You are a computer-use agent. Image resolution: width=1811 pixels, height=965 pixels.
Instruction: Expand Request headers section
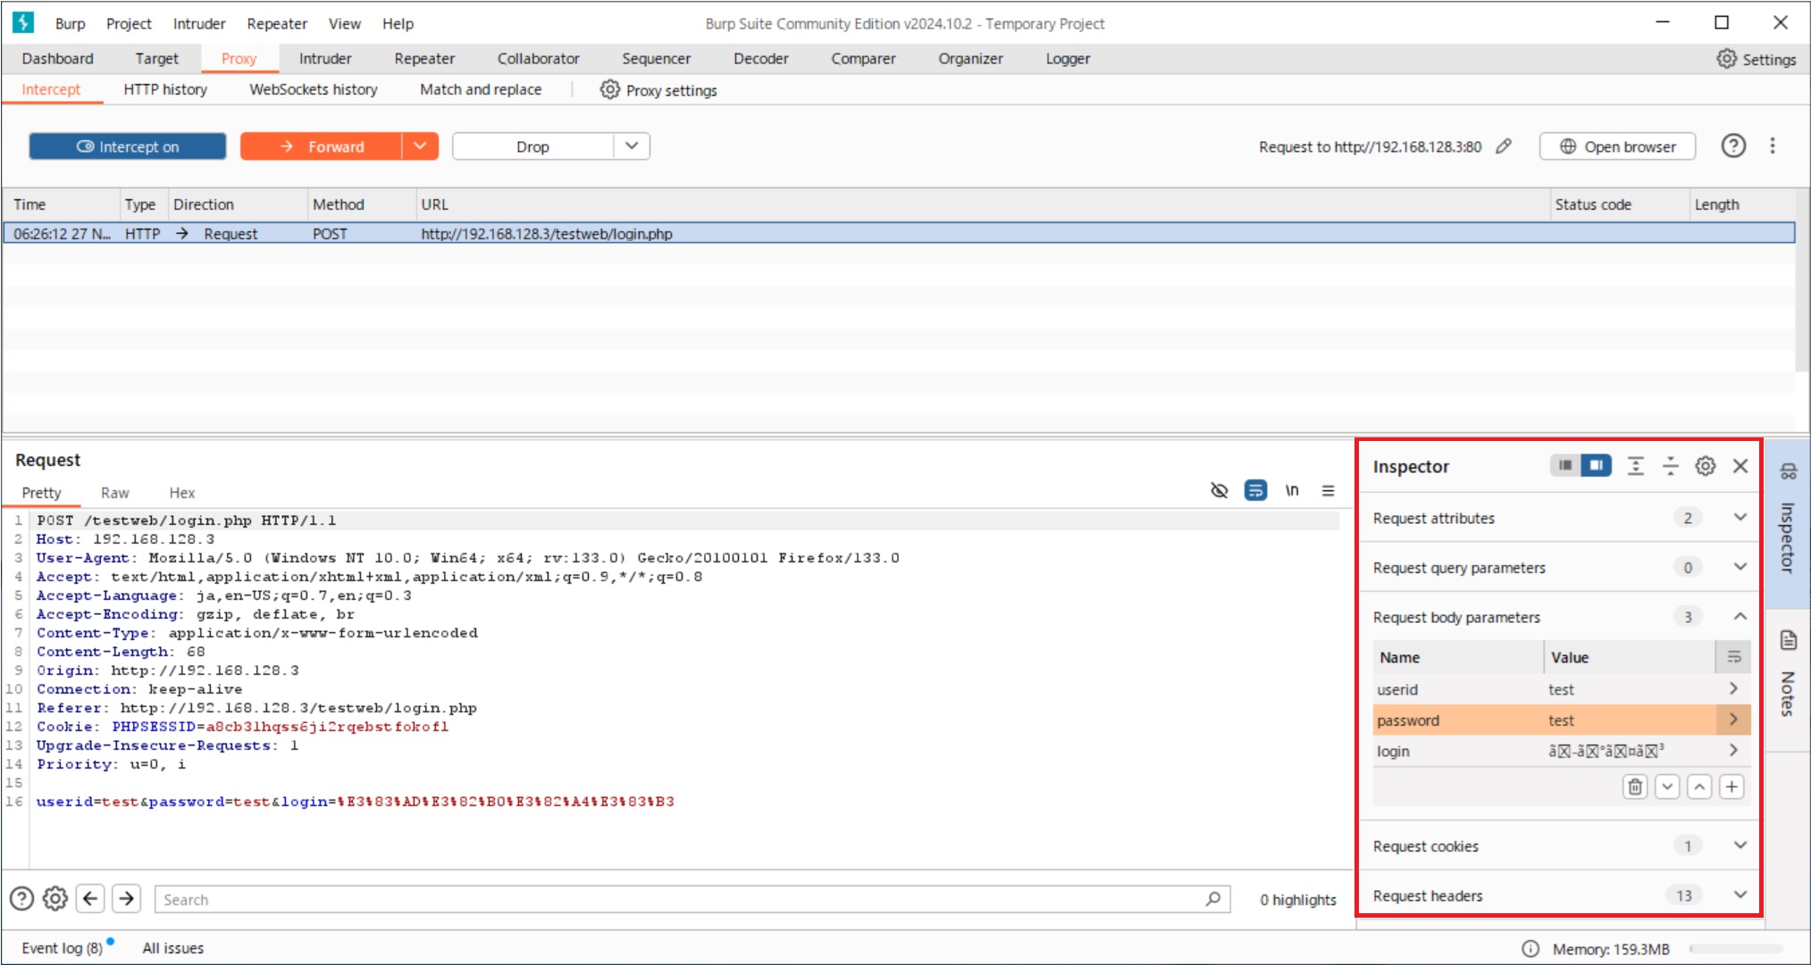(x=1740, y=894)
